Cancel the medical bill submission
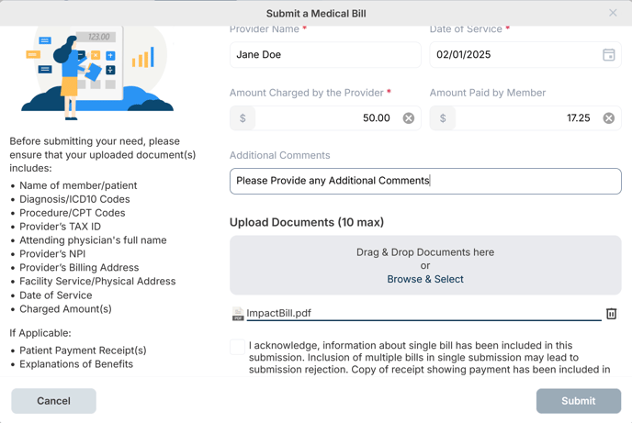Viewport: 632px width, 423px height. pos(53,401)
